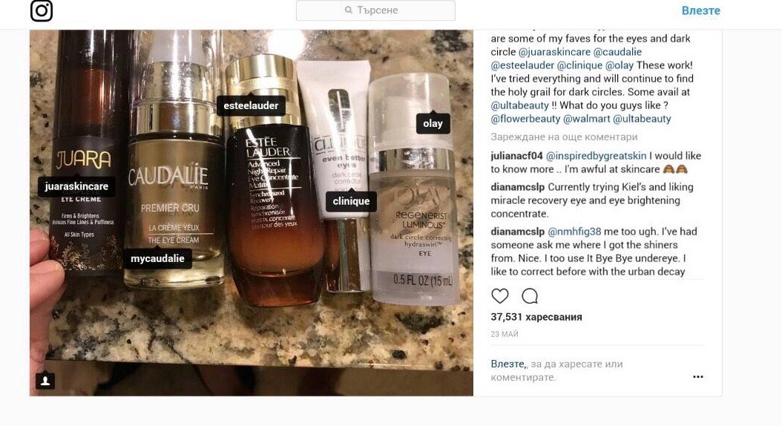The height and width of the screenshot is (426, 782).
Task: Show tagged people icon on photo
Action: [45, 381]
